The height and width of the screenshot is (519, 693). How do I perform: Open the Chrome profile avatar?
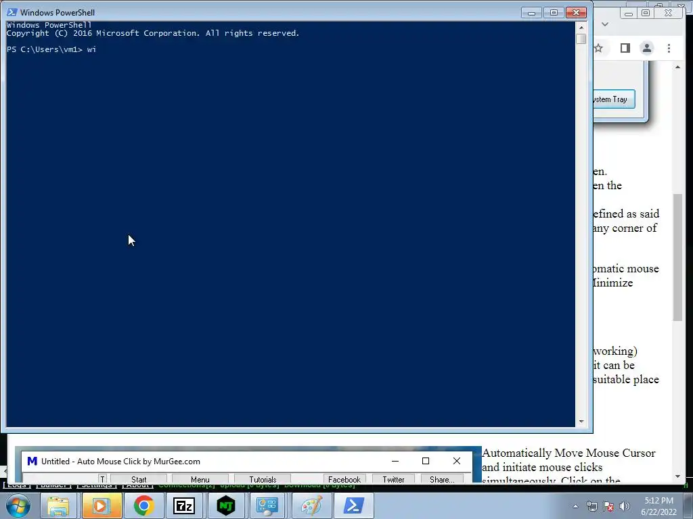[x=646, y=48]
